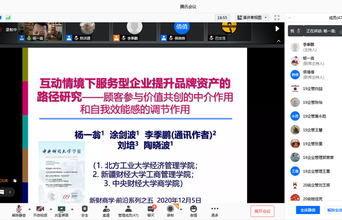This screenshot has height=220, width=342.
Task: Select 李季鹏 (主持人) in member list
Action: [308, 47]
